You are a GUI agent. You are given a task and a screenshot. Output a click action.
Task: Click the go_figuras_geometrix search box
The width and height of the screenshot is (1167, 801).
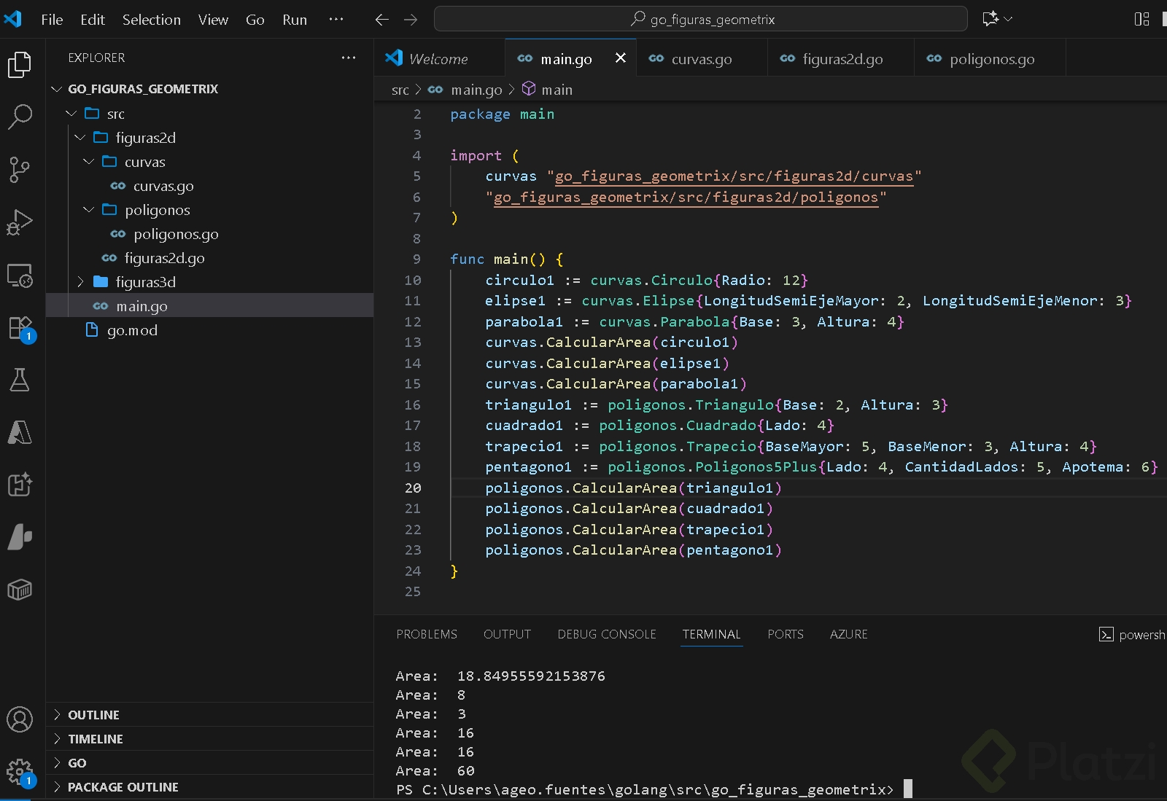700,20
